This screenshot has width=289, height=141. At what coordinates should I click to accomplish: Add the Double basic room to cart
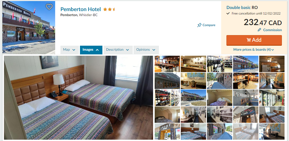pos(254,40)
